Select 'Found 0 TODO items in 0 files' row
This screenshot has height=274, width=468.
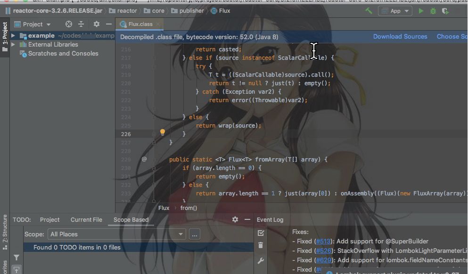(x=139, y=248)
